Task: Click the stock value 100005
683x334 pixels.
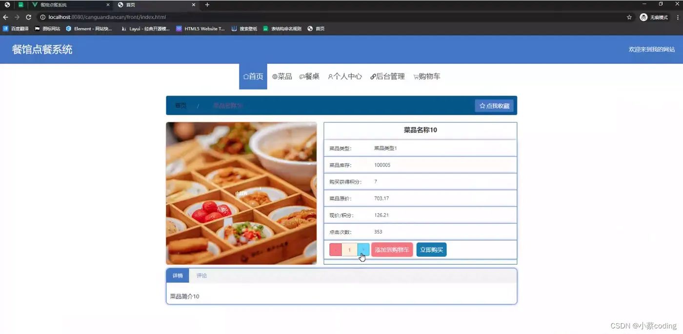Action: point(382,165)
